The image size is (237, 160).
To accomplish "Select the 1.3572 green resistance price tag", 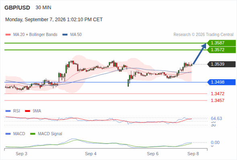I will [221, 50].
